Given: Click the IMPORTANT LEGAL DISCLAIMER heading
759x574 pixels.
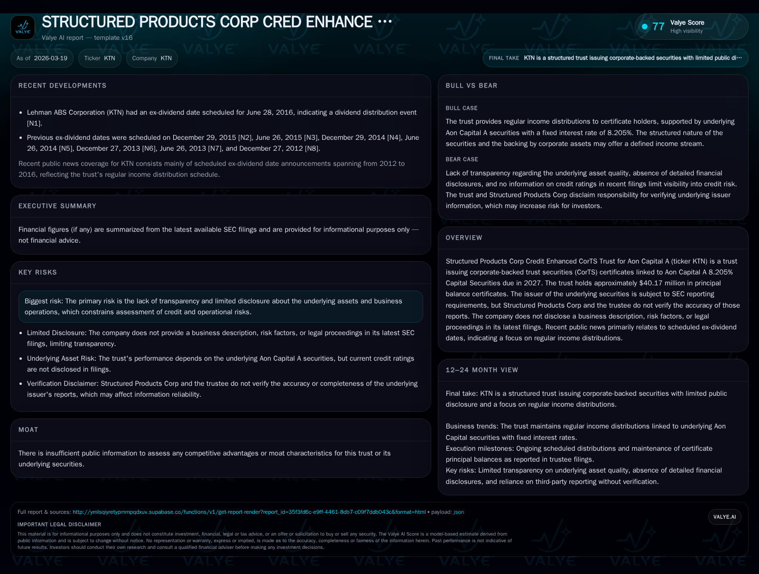Looking at the screenshot, I should 59,525.
